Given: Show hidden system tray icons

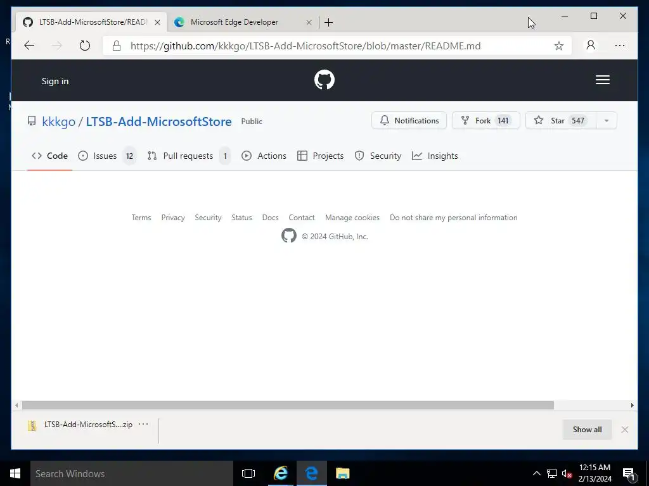Looking at the screenshot, I should tap(536, 473).
